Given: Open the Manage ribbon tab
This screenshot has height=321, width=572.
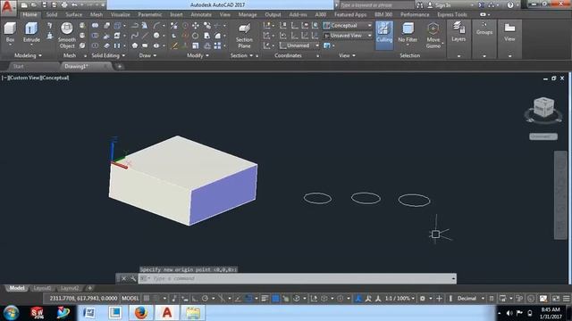Looking at the screenshot, I should 248,14.
